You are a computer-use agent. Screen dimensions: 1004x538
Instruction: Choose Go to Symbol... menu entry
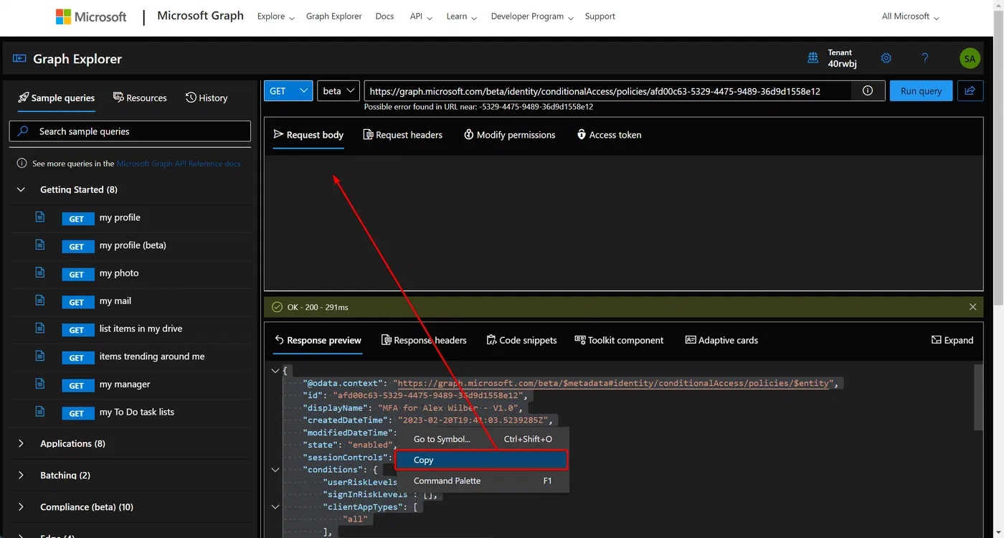[483, 439]
